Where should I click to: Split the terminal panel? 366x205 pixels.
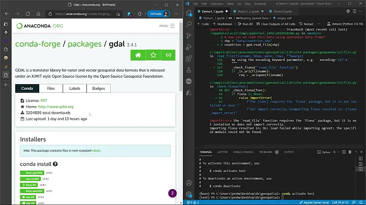coord(344,152)
